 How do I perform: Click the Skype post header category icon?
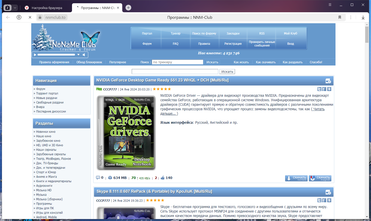click(328, 192)
